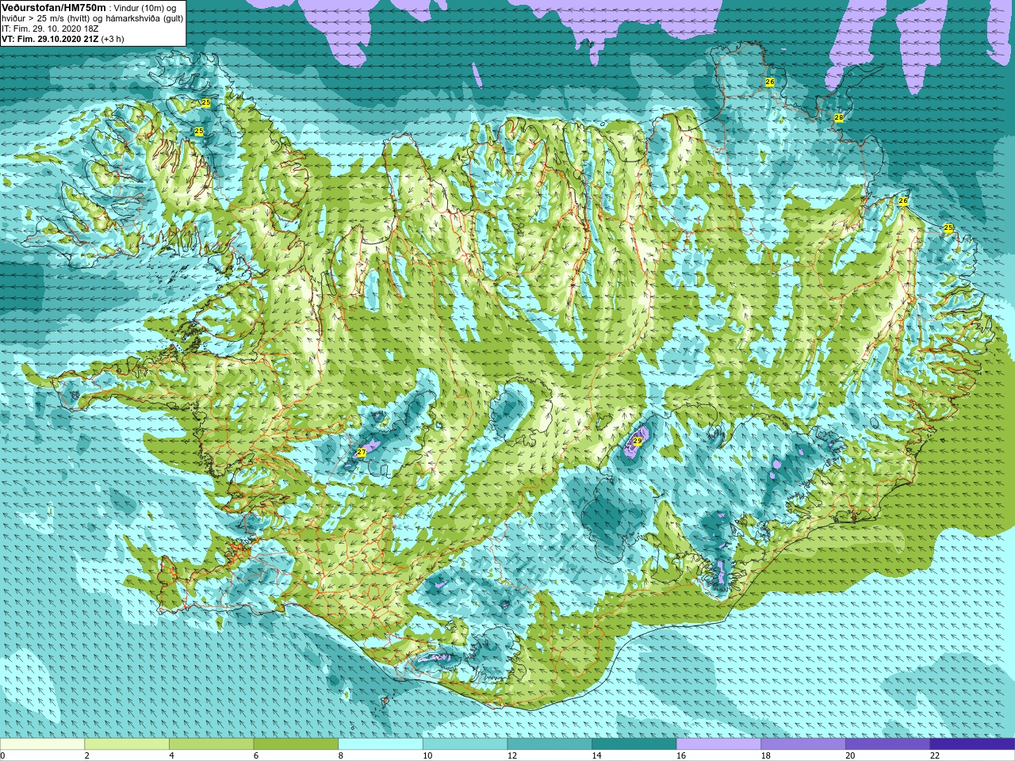Pick the lavender 16–18 legend swatch

tap(718, 744)
